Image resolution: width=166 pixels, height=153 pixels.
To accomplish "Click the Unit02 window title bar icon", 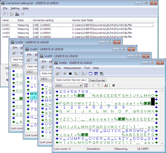I will point(27,49).
